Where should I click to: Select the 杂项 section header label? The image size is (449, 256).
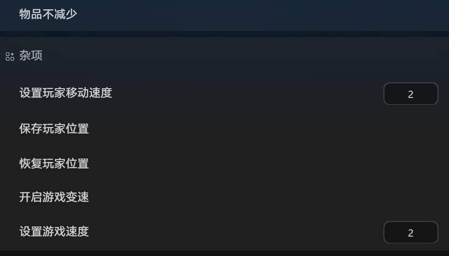pos(31,56)
